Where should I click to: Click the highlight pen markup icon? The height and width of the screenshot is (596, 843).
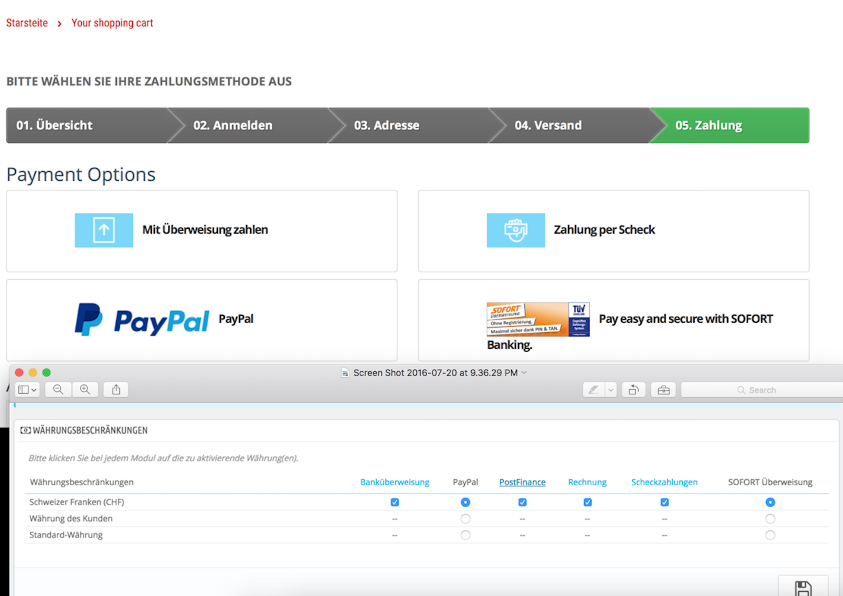point(593,390)
